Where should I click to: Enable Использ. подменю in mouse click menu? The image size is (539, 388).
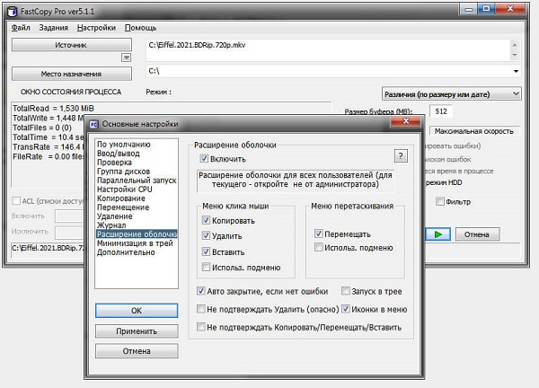tap(206, 267)
